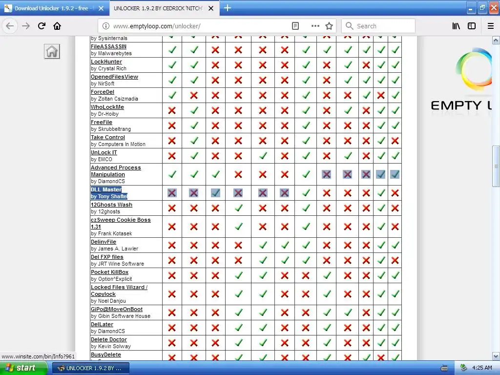The image size is (500, 375).
Task: Go back with the browser back arrow
Action: [10, 26]
